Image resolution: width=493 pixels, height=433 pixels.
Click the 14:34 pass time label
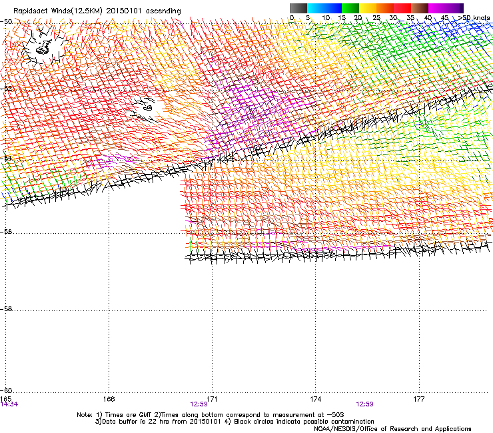[x=9, y=404]
